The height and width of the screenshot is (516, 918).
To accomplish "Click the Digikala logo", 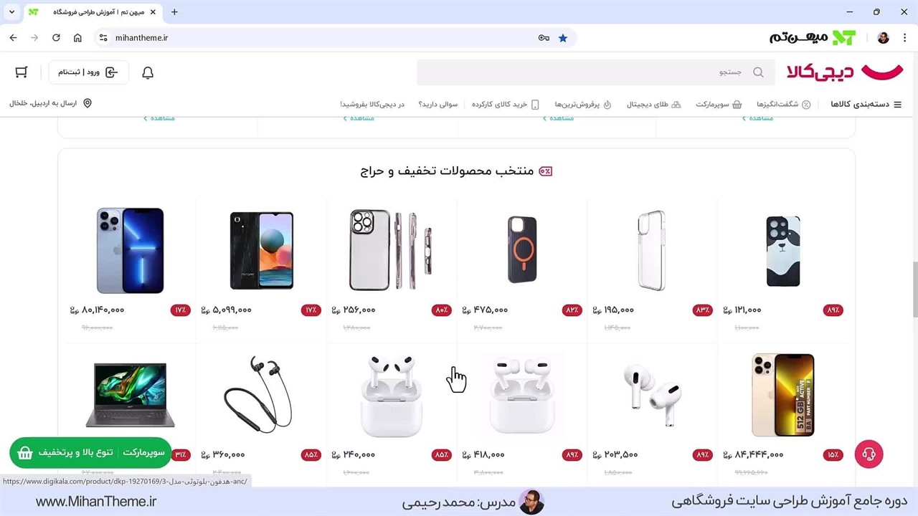I will pyautogui.click(x=845, y=72).
